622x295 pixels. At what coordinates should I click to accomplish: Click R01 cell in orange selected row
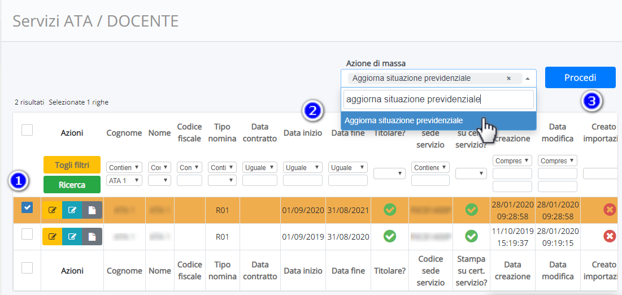pos(223,210)
